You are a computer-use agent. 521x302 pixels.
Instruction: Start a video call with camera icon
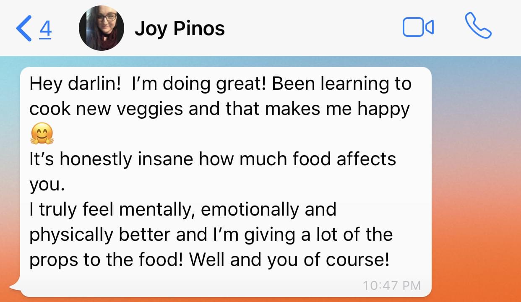point(418,28)
